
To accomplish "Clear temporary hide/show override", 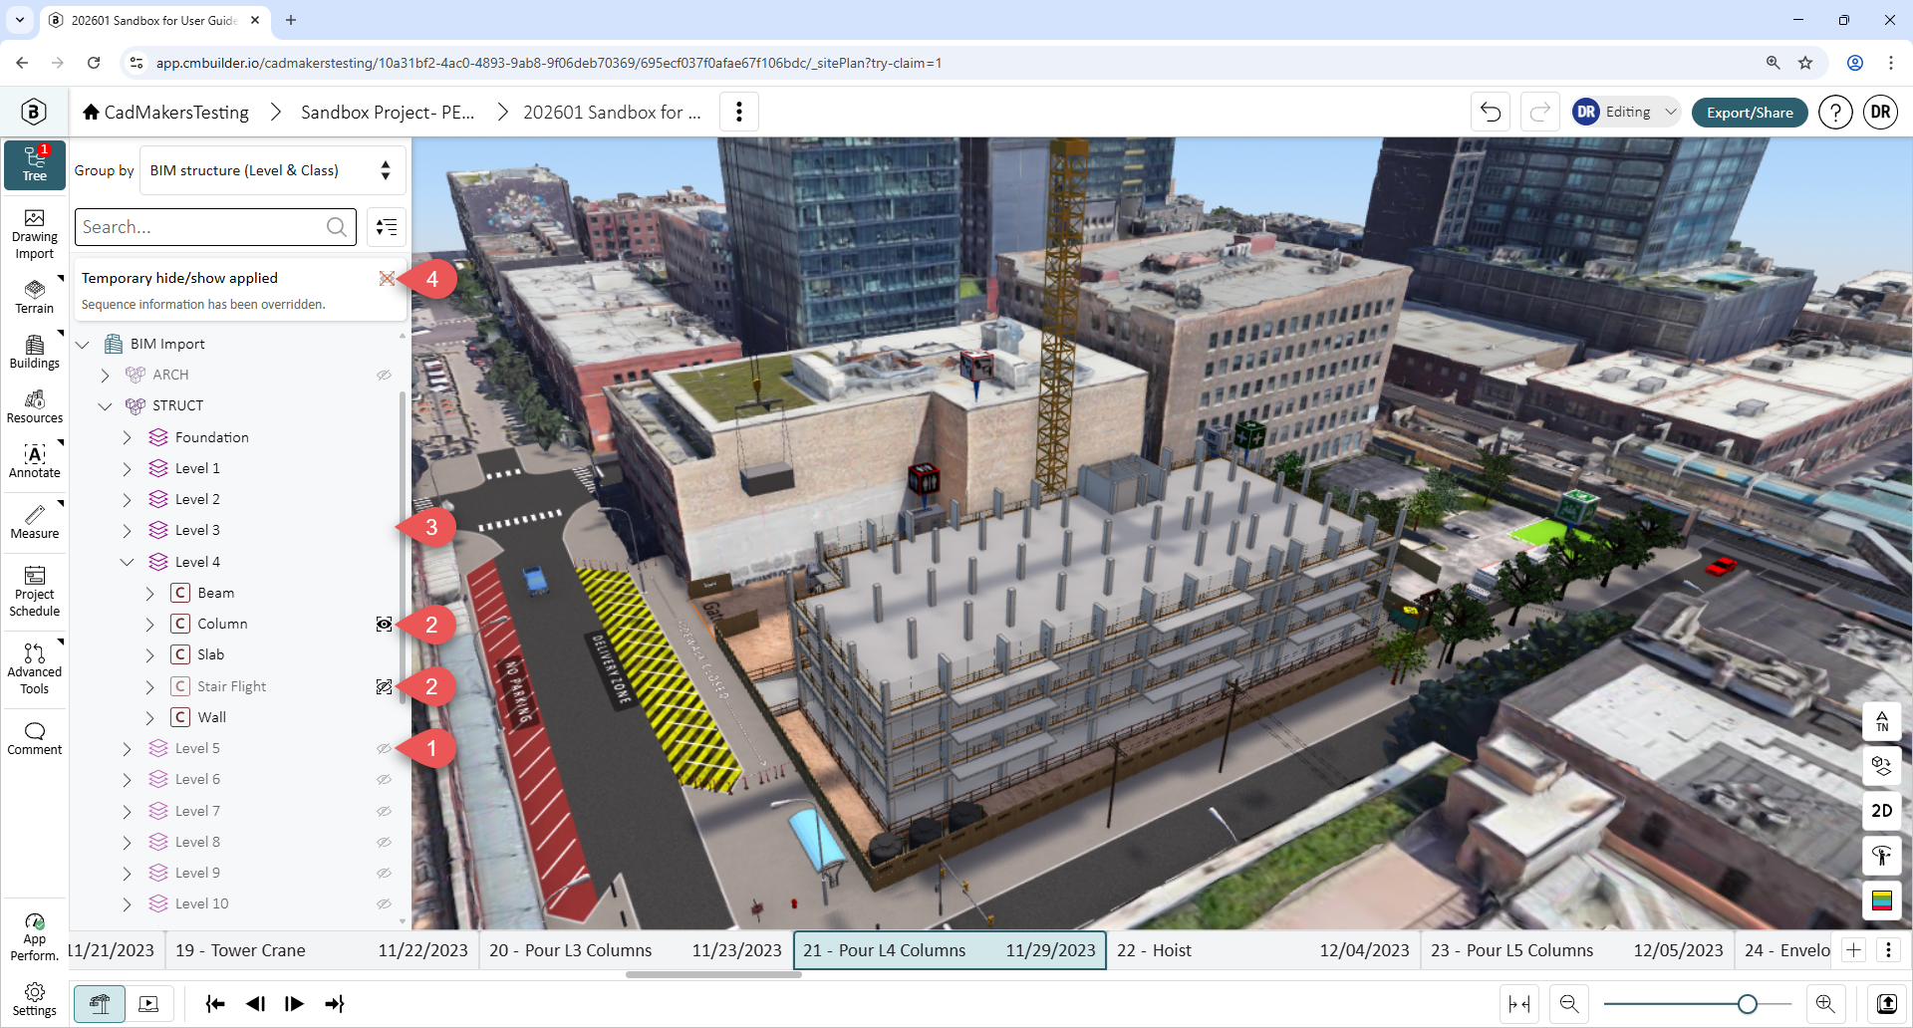I will pyautogui.click(x=387, y=279).
